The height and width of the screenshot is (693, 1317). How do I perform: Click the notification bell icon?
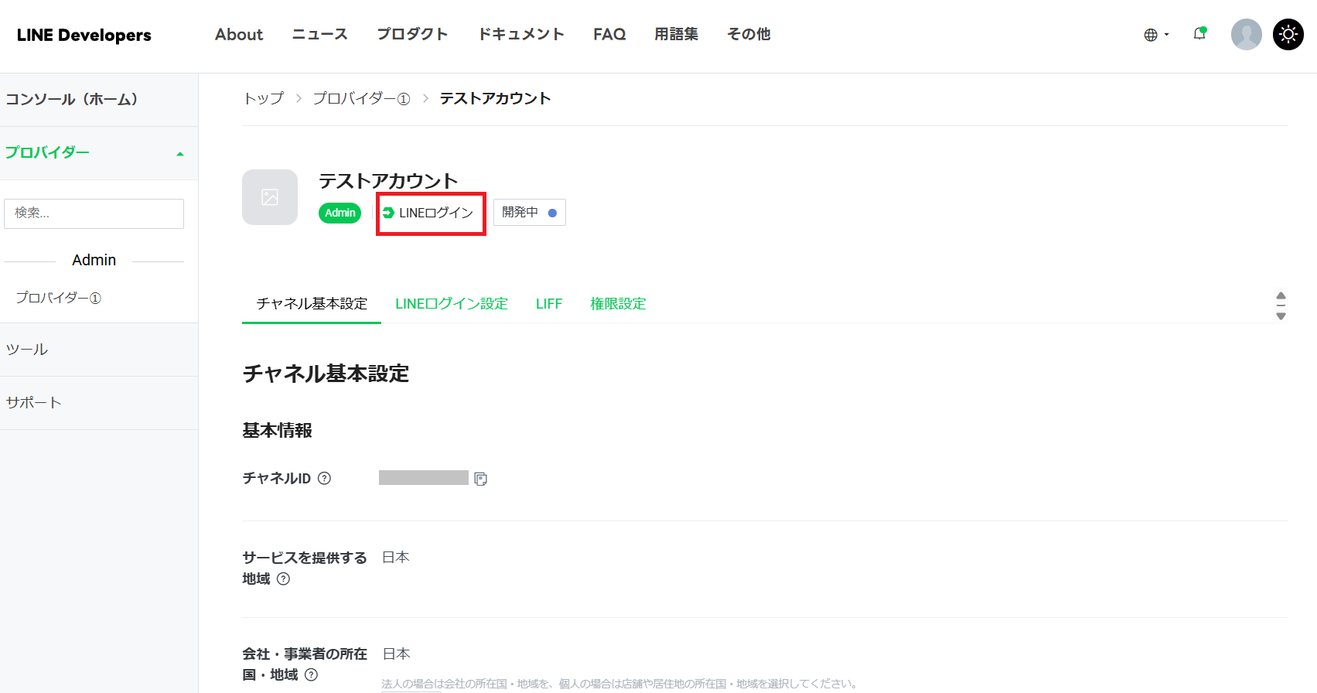point(1199,34)
